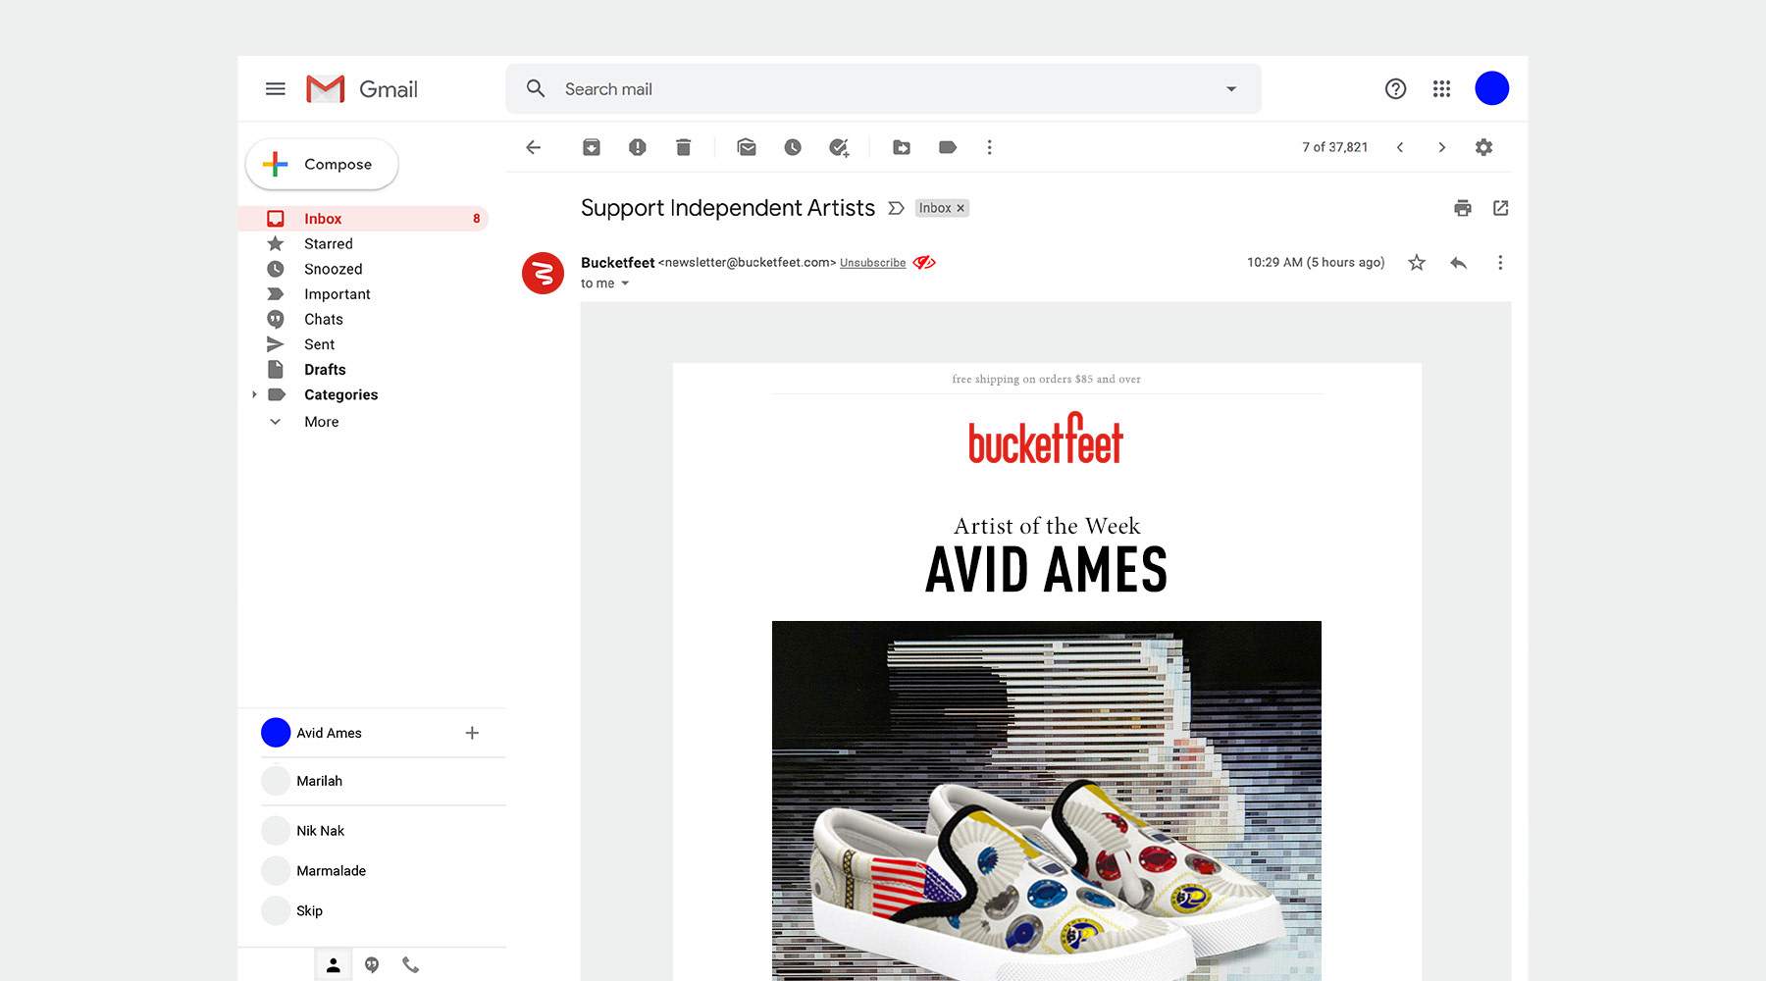The image size is (1766, 981).
Task: Go to the older email arrow
Action: [1441, 147]
